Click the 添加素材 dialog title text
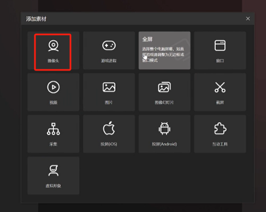 36,19
